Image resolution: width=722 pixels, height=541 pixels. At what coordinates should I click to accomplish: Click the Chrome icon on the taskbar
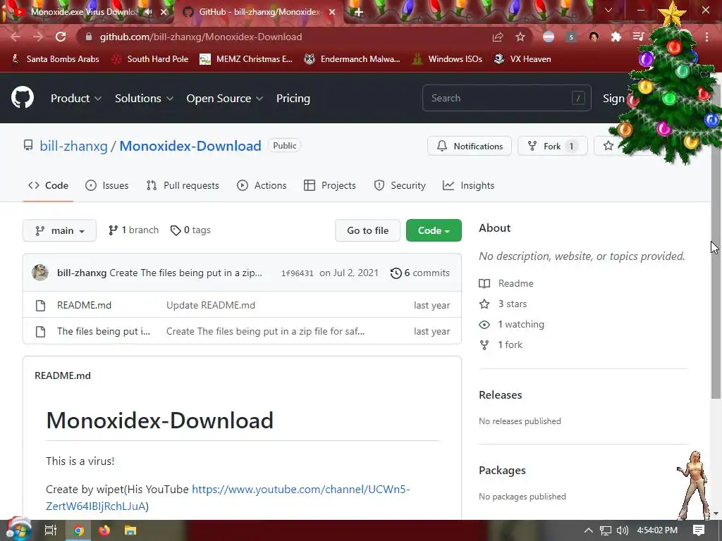click(x=79, y=530)
